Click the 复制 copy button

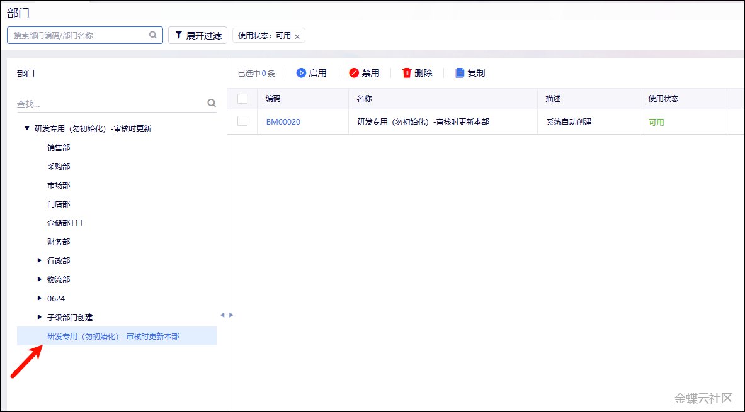point(470,73)
